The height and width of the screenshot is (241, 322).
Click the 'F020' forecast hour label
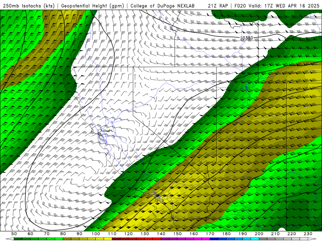coord(240,6)
